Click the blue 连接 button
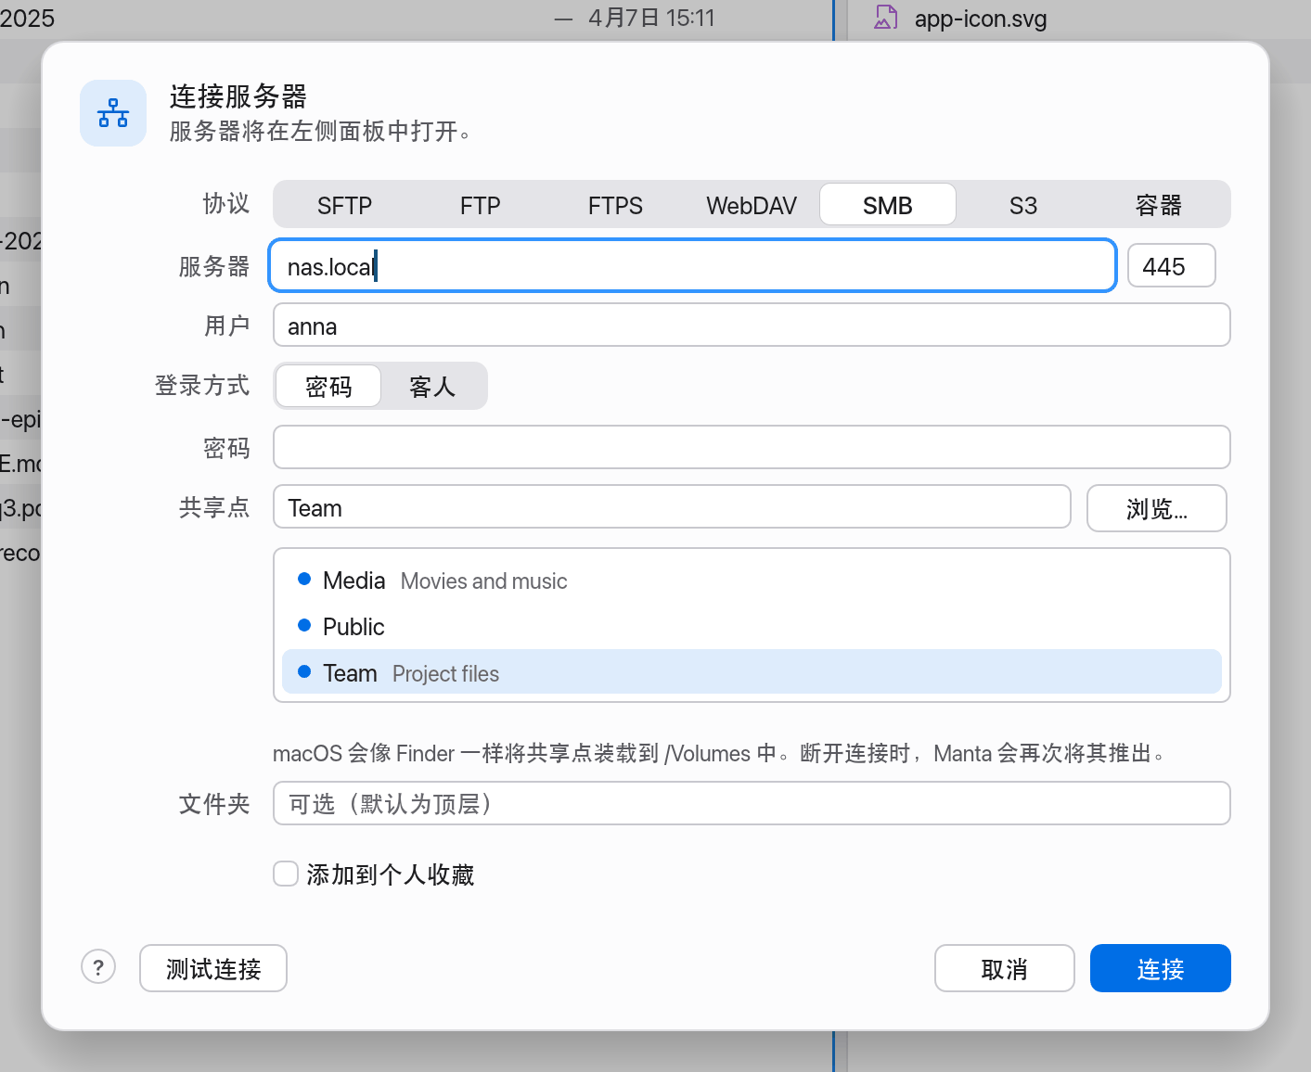Image resolution: width=1311 pixels, height=1072 pixels. pos(1161,968)
